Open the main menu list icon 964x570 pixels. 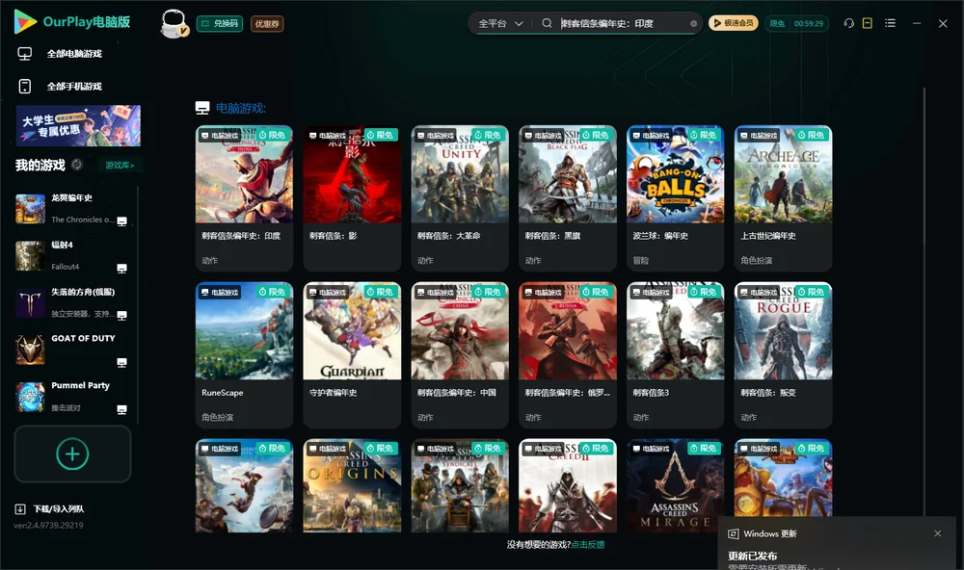pyautogui.click(x=890, y=23)
